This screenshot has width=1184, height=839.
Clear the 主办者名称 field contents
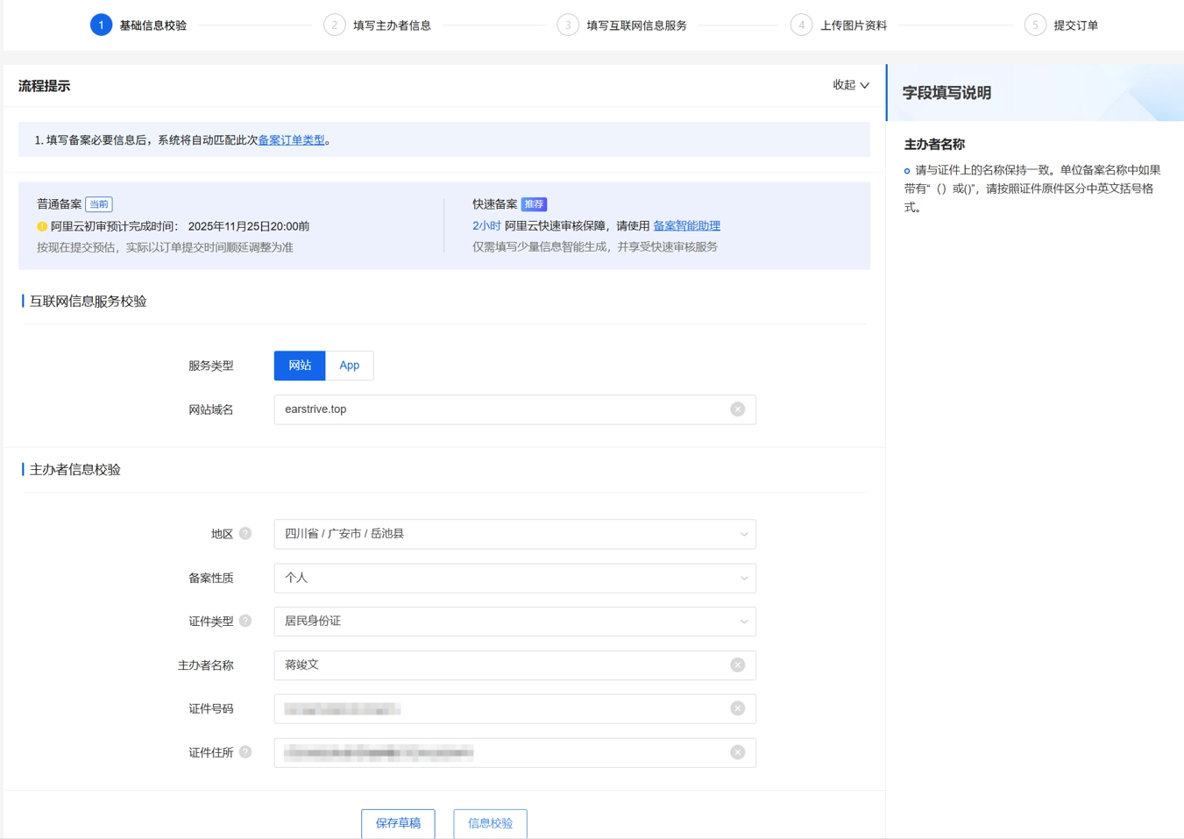pyautogui.click(x=737, y=665)
